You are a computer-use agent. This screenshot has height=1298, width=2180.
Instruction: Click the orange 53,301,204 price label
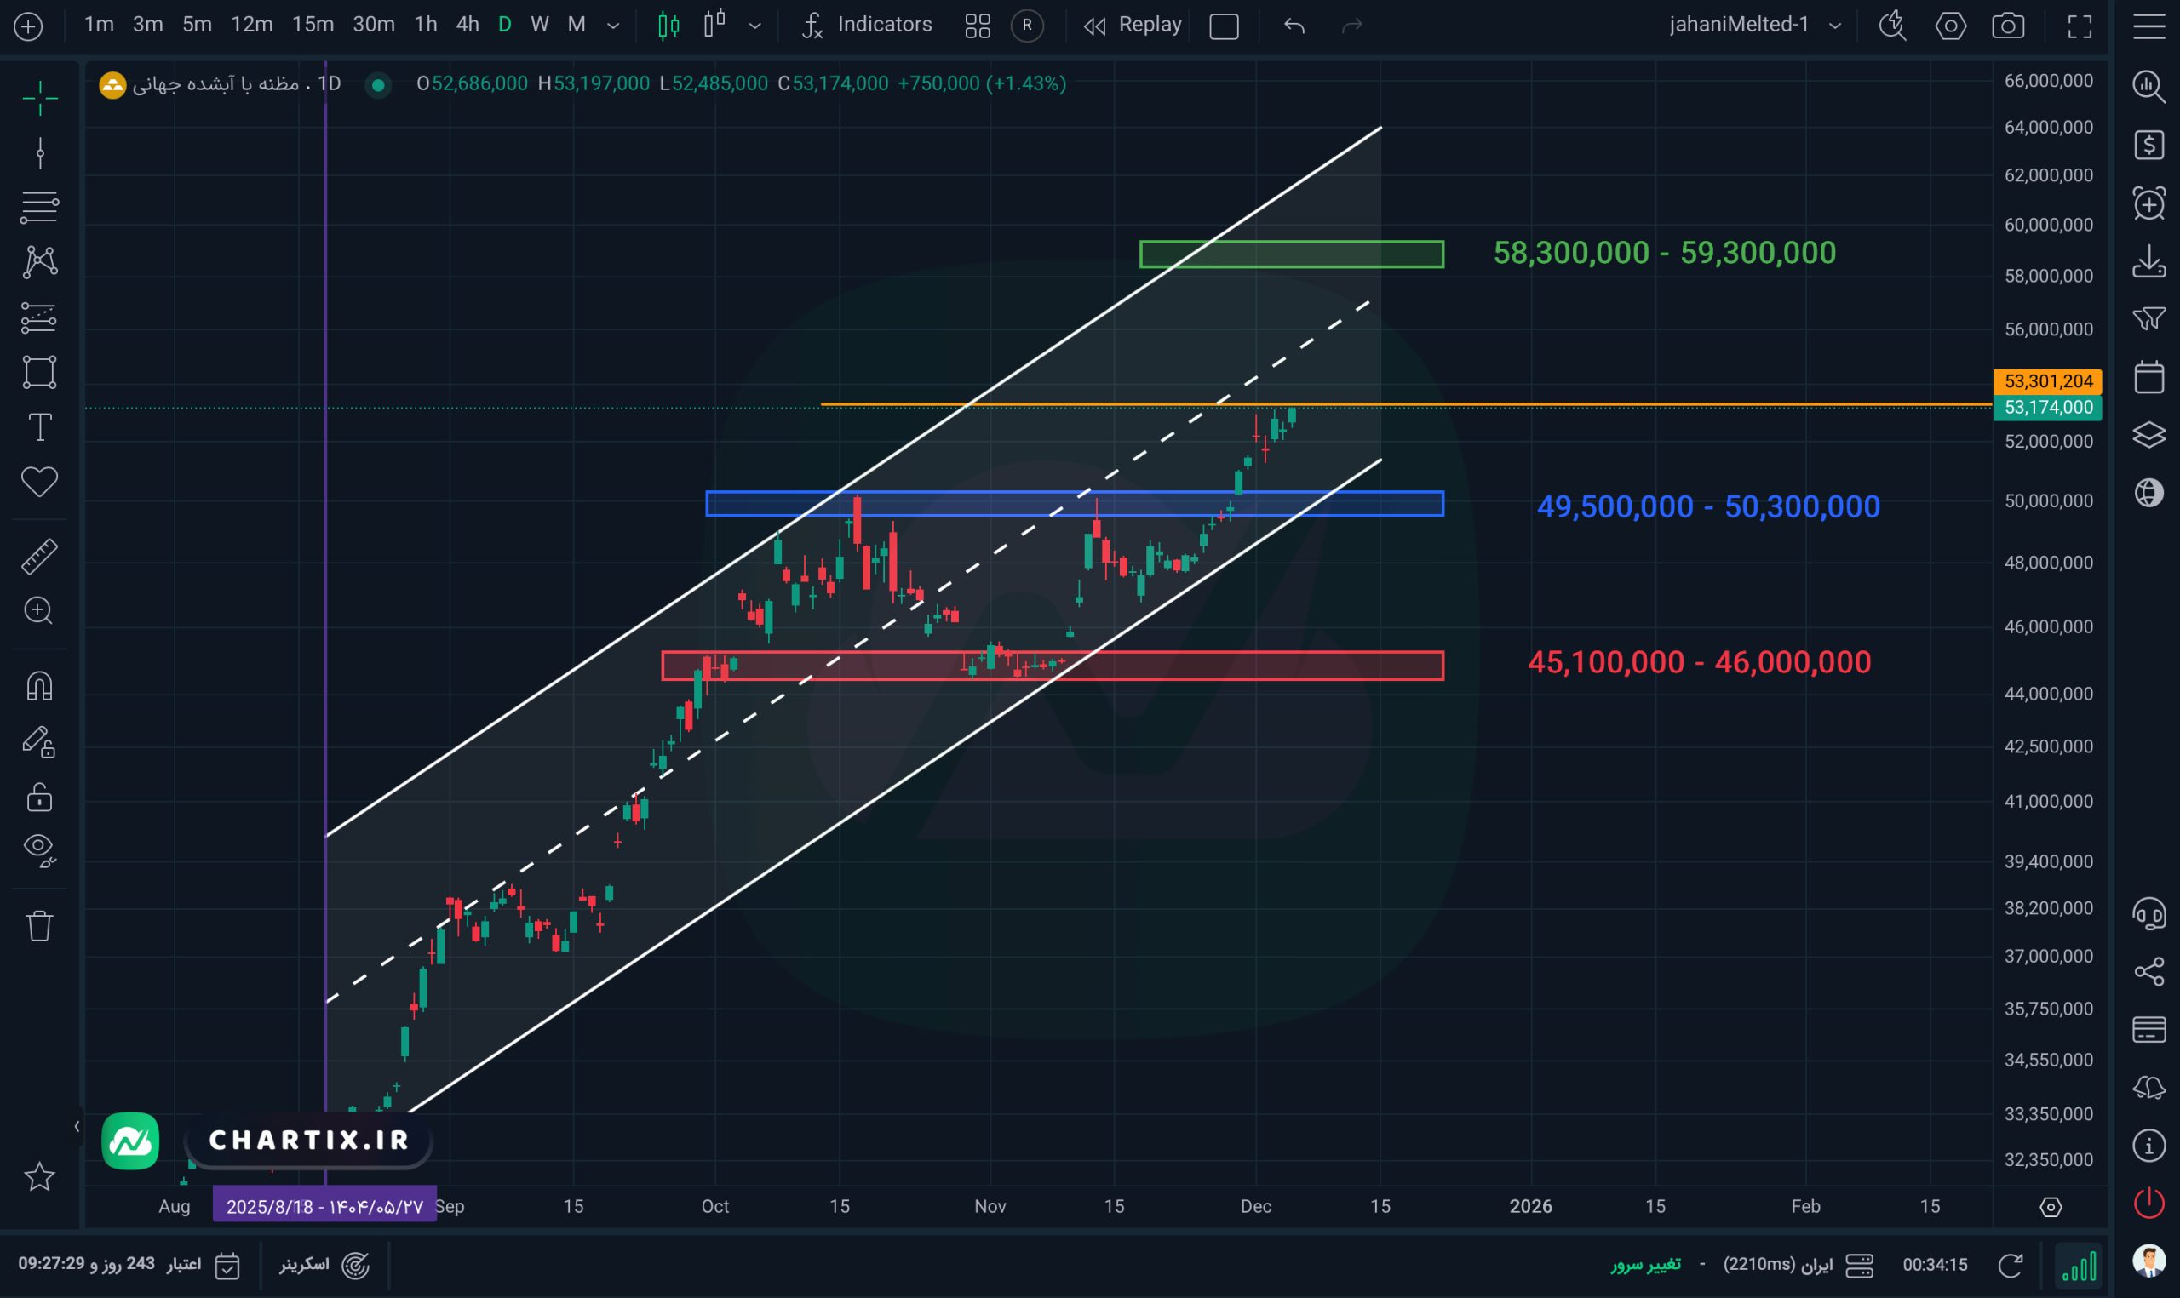(x=2047, y=381)
